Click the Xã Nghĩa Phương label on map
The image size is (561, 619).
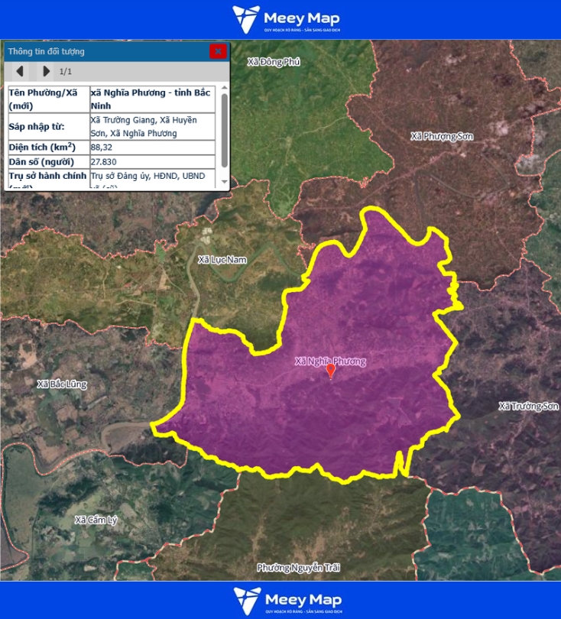[x=330, y=361]
